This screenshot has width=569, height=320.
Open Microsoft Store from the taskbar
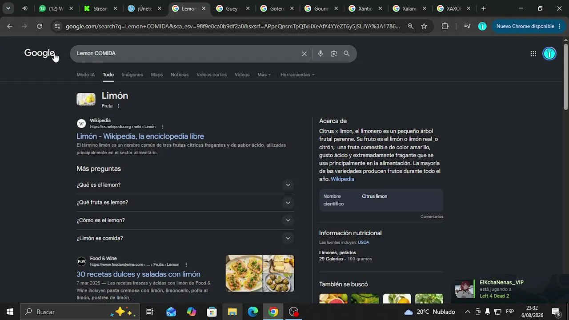click(212, 312)
